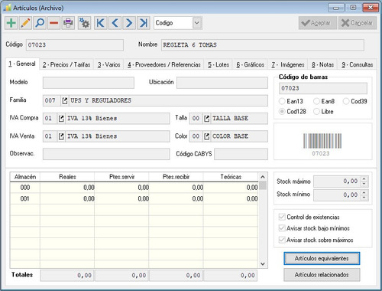The image size is (382, 291).
Task: Click the barcode image preview
Action: click(322, 141)
